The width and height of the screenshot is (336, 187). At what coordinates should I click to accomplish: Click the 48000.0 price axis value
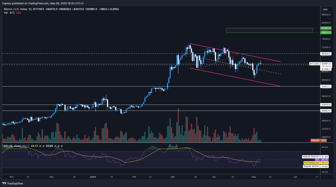[x=326, y=96]
